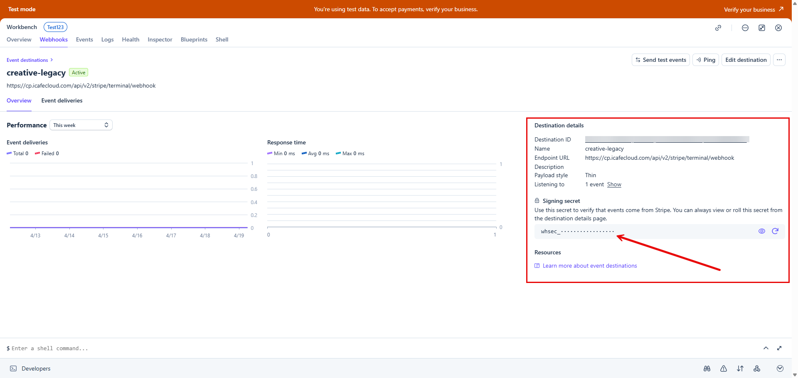Open the binoculars Inspector icon in the footer

pyautogui.click(x=707, y=368)
